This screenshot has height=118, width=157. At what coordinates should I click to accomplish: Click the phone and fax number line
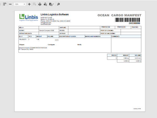(55, 21)
